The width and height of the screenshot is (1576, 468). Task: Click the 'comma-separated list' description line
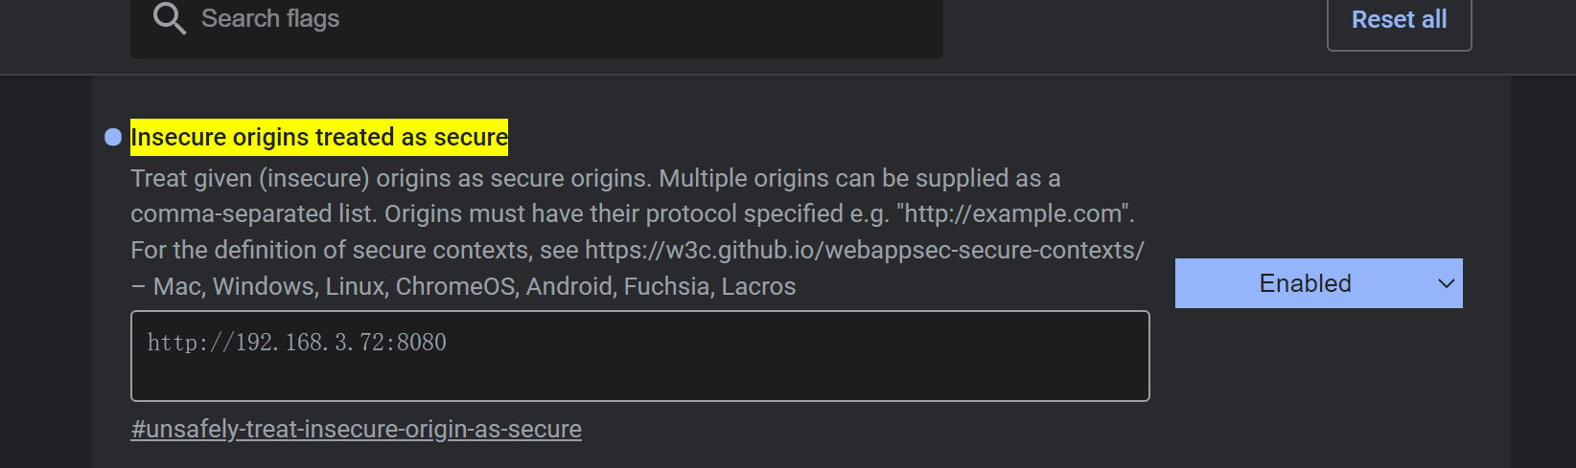click(x=633, y=213)
